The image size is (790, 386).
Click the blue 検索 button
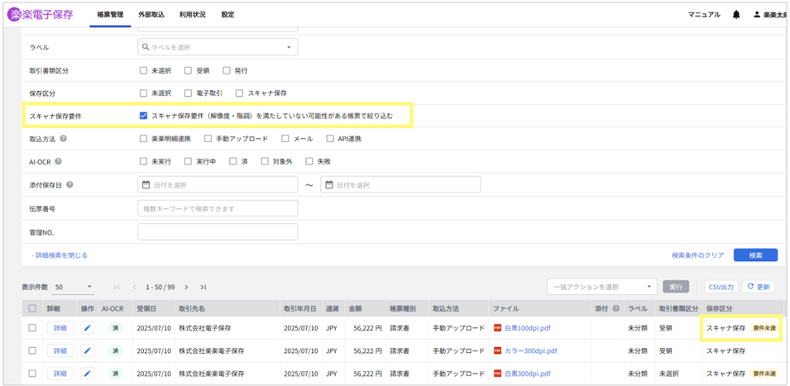755,255
